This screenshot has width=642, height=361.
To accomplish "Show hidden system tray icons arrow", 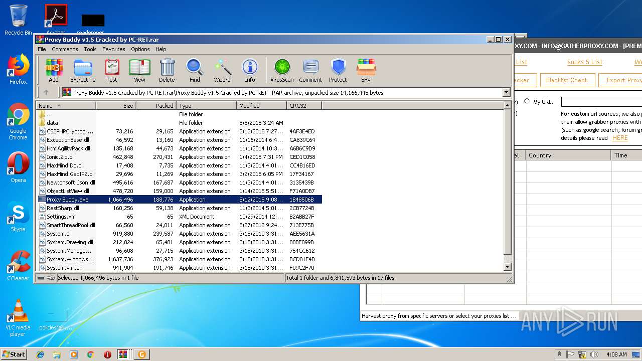I will point(559,354).
